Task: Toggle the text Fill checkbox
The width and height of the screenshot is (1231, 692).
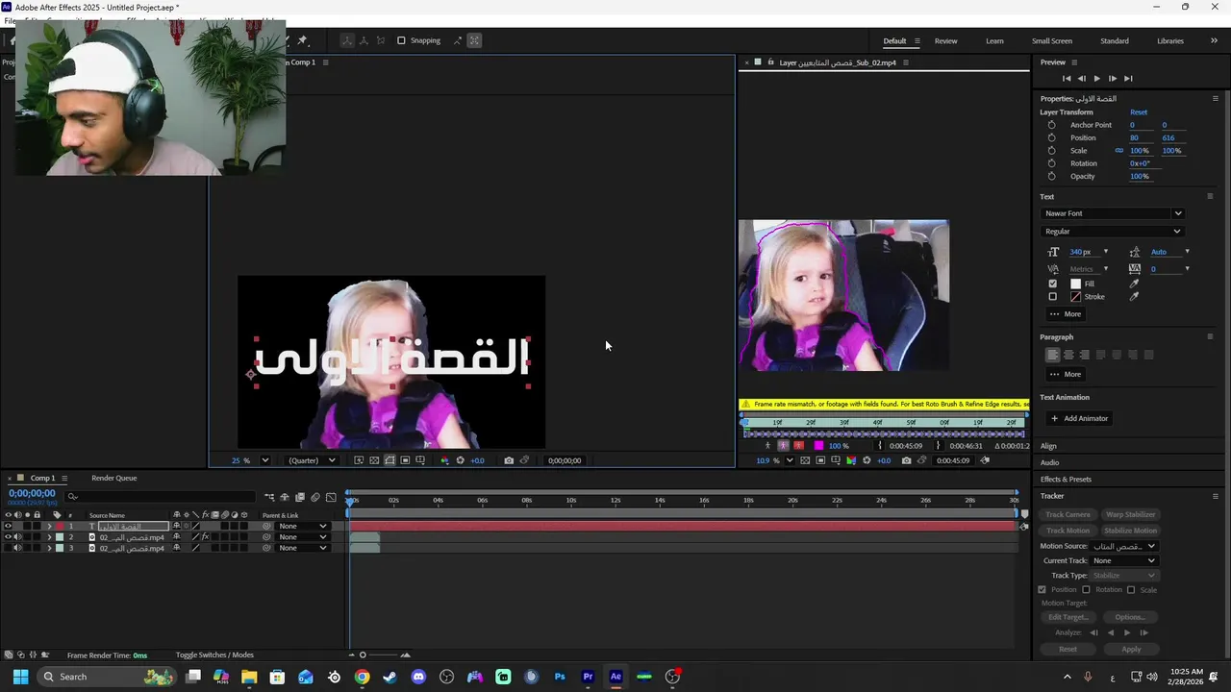Action: pyautogui.click(x=1052, y=284)
